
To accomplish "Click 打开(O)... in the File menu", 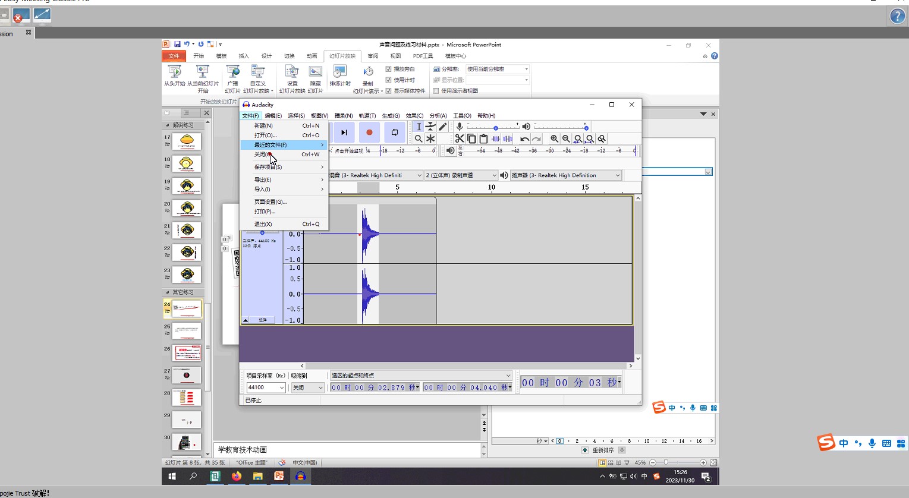I will 284,135.
